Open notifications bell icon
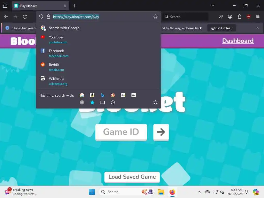Screen dimensions: 264x198 (x=246, y=192)
